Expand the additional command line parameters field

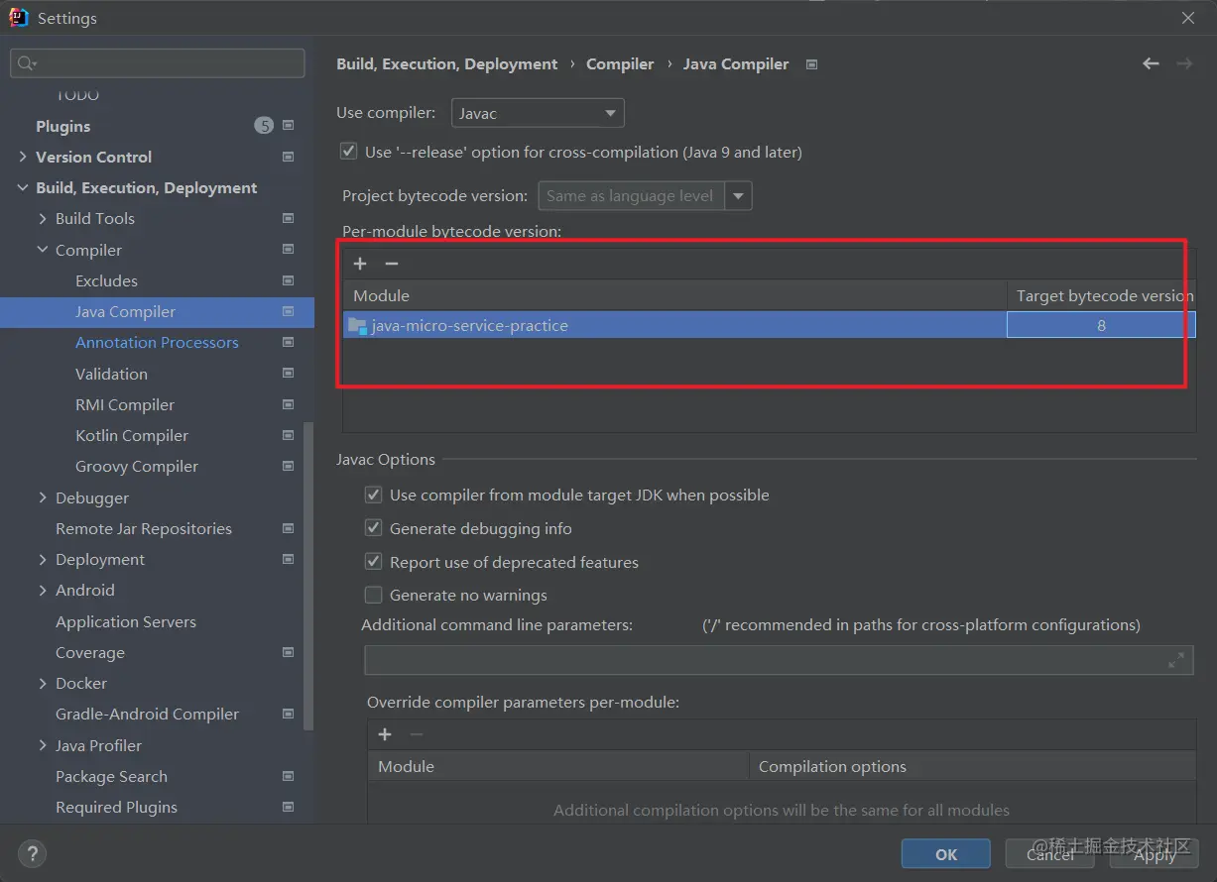click(x=1176, y=660)
